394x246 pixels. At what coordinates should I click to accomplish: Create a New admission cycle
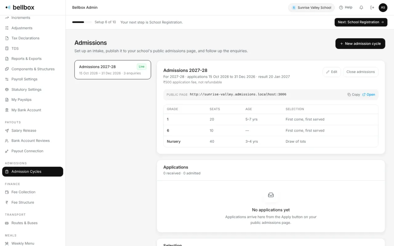(x=360, y=44)
